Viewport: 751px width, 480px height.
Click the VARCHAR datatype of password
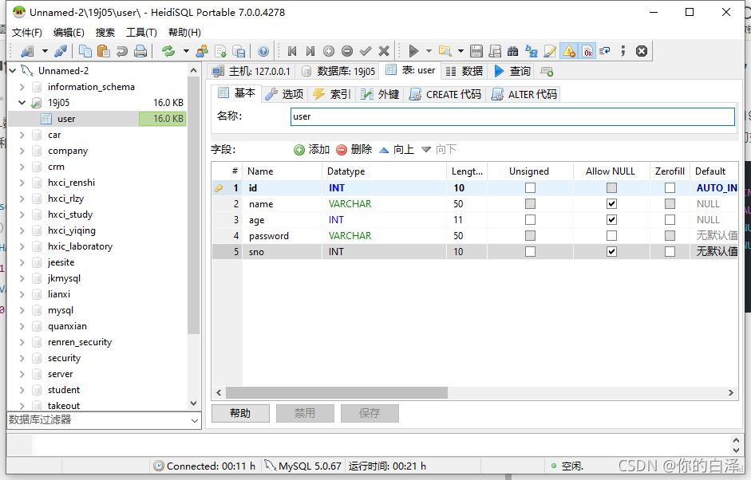350,235
